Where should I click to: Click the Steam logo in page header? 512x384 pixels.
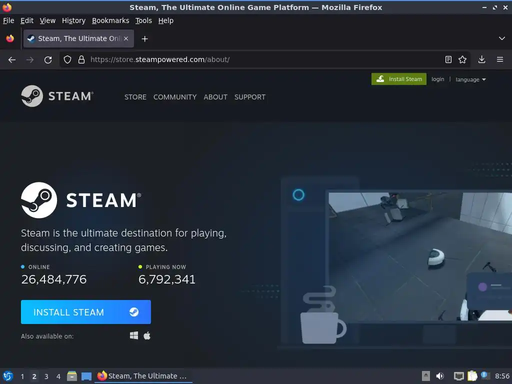57,96
